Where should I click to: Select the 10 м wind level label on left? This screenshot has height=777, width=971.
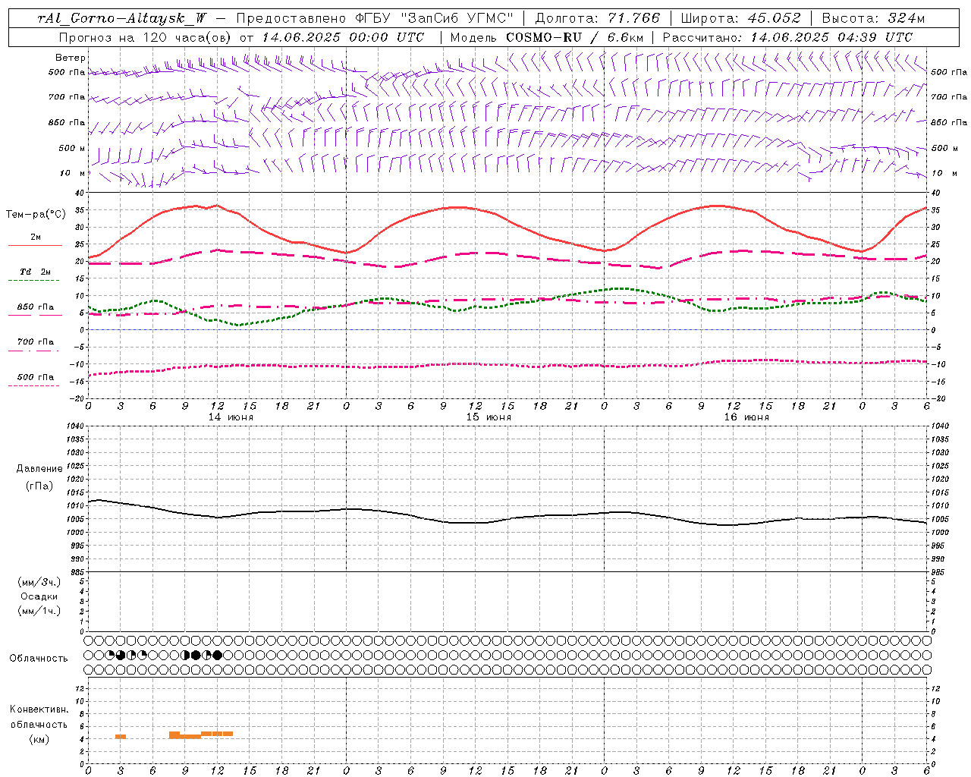(73, 173)
